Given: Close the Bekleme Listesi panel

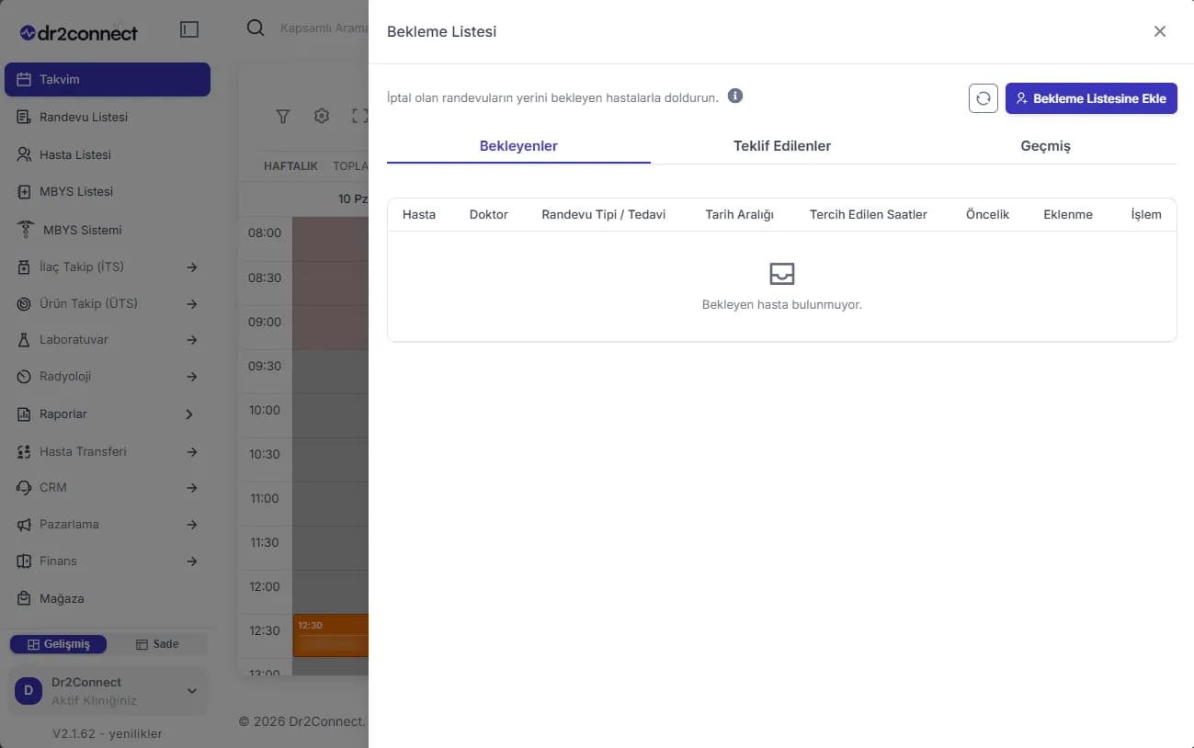Looking at the screenshot, I should coord(1160,31).
